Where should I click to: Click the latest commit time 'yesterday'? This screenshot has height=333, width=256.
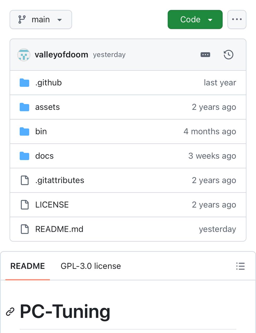coord(109,55)
